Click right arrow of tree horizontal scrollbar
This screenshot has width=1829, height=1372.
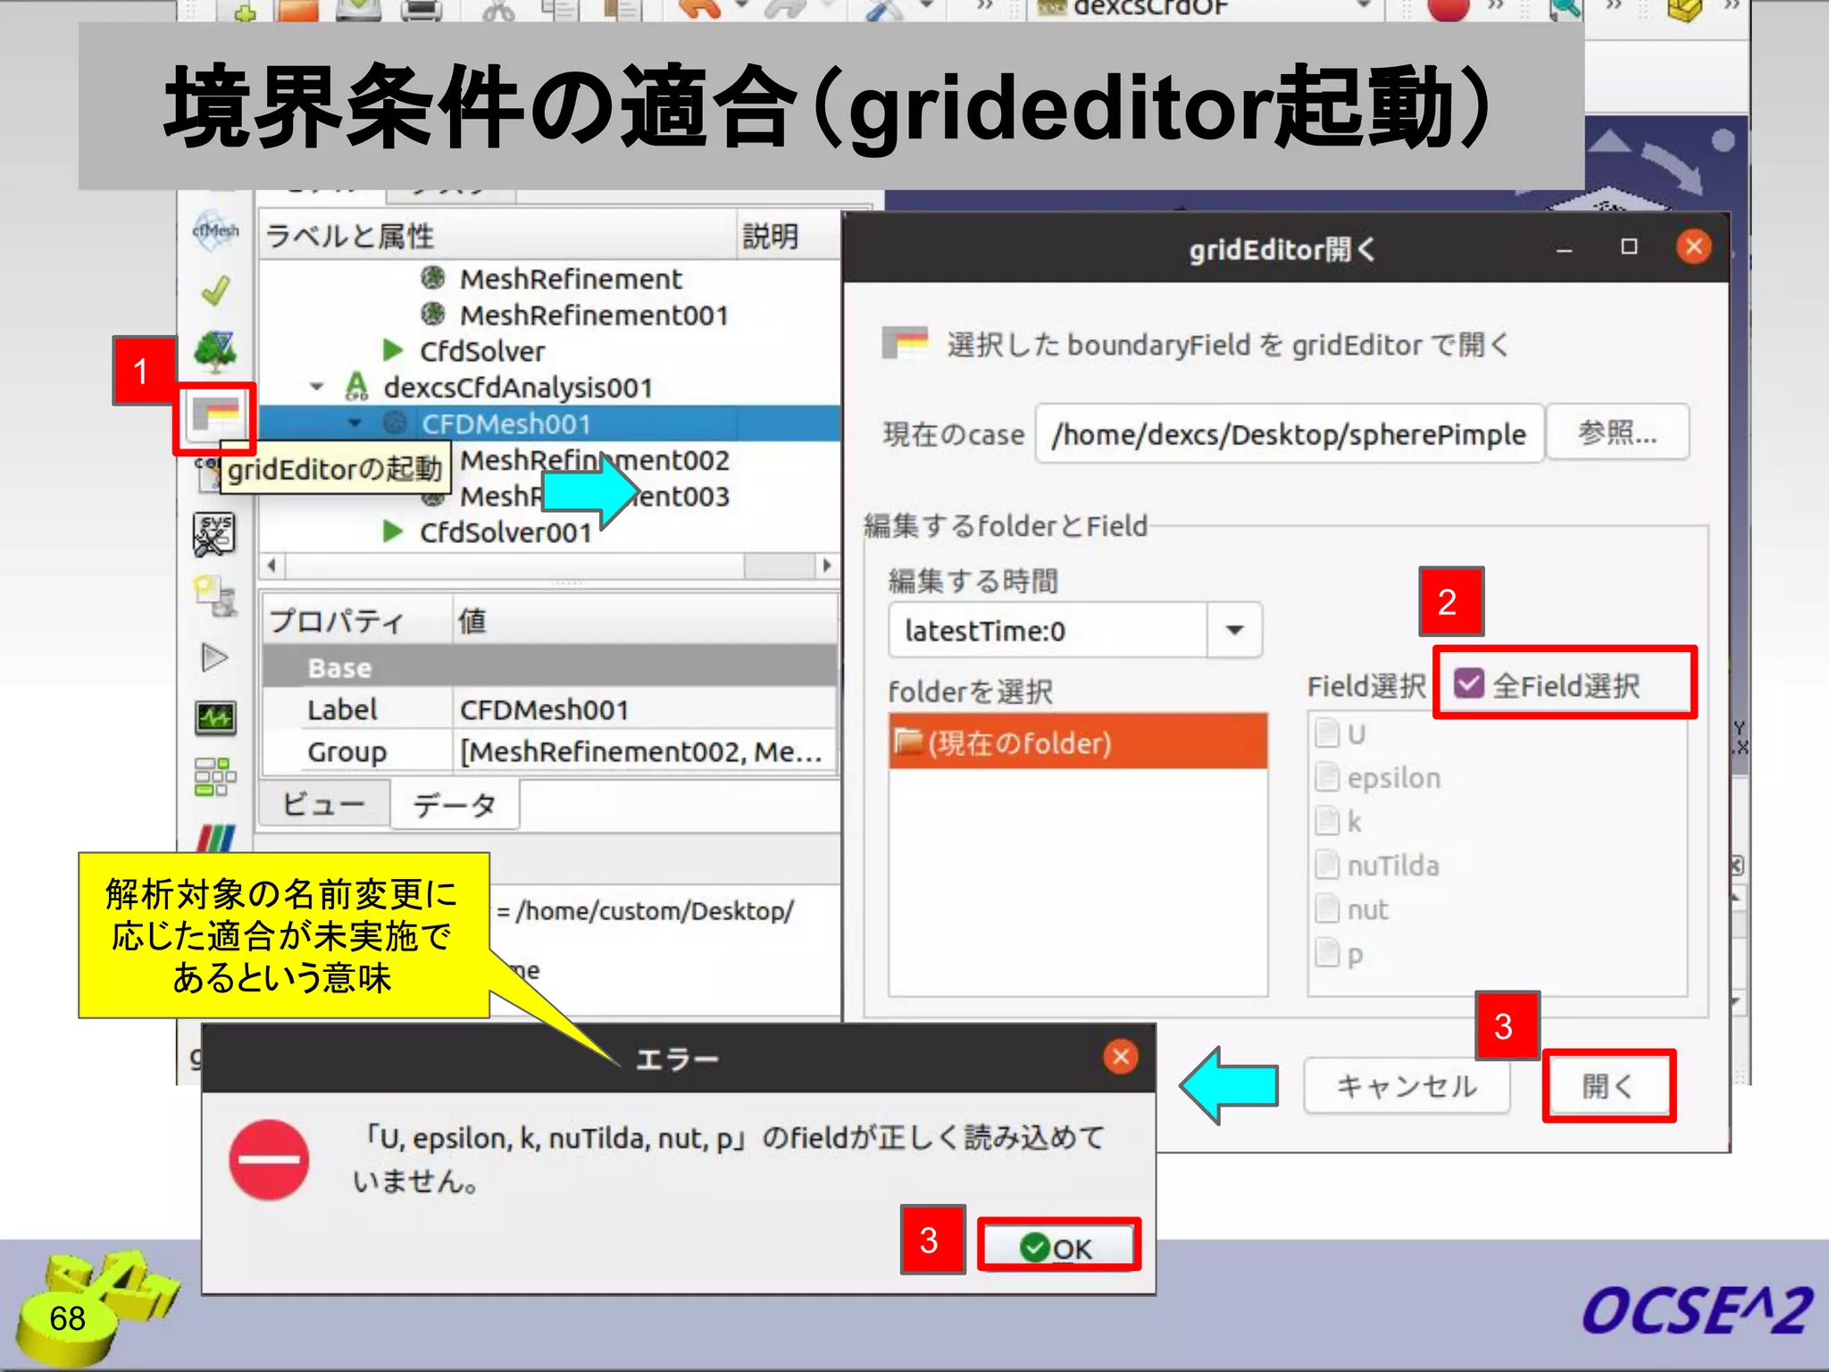click(x=827, y=565)
